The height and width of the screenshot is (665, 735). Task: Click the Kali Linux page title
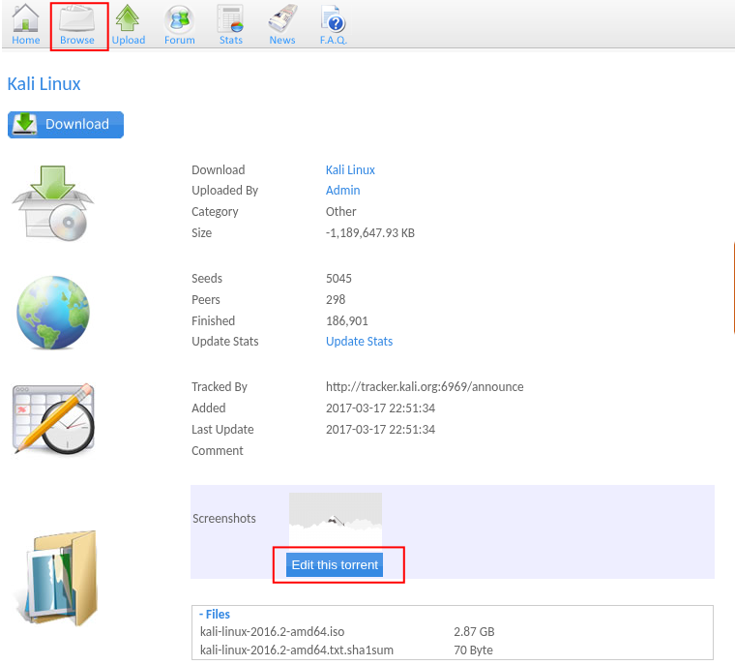(x=44, y=84)
